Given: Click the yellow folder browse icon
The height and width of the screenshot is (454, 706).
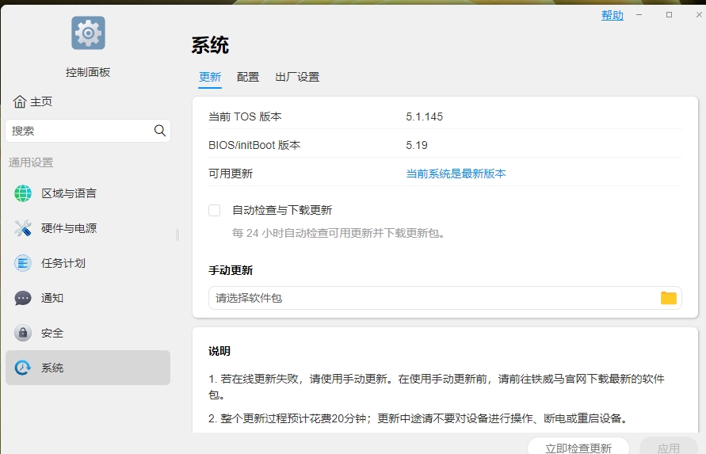Looking at the screenshot, I should 669,298.
